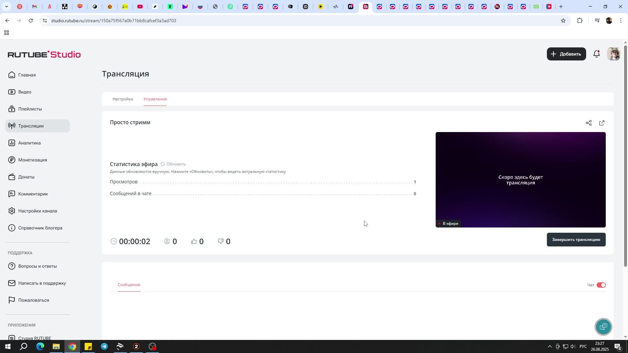
Task: Show hidden system tray icons
Action: tap(549, 346)
